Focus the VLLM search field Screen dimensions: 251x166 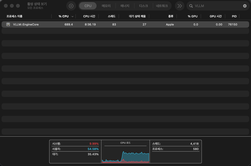(218, 6)
